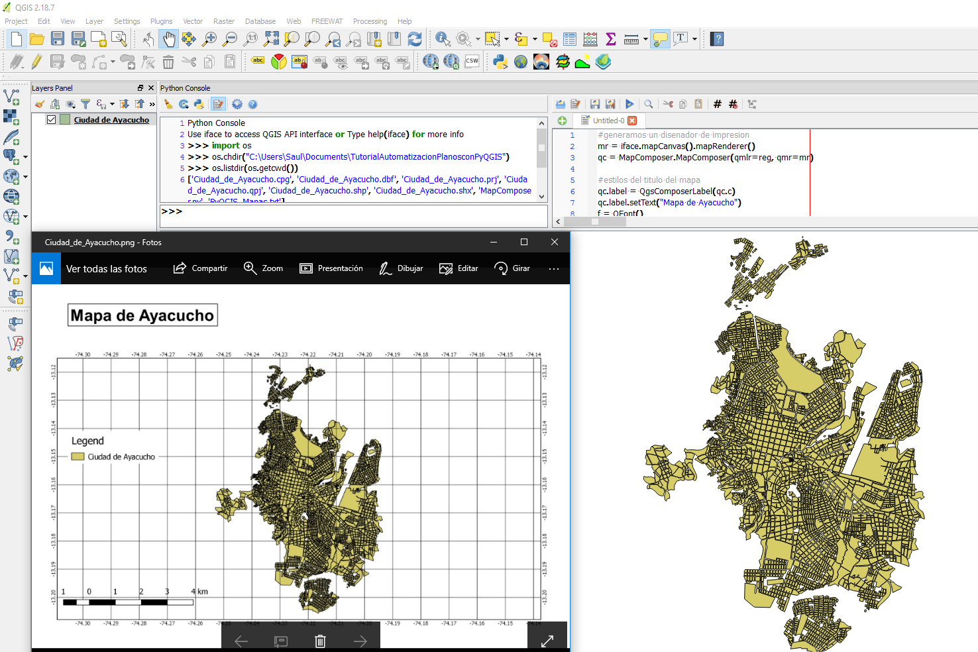Toggle the Show Editor button in console
Image resolution: width=978 pixels, height=652 pixels.
pyautogui.click(x=219, y=104)
